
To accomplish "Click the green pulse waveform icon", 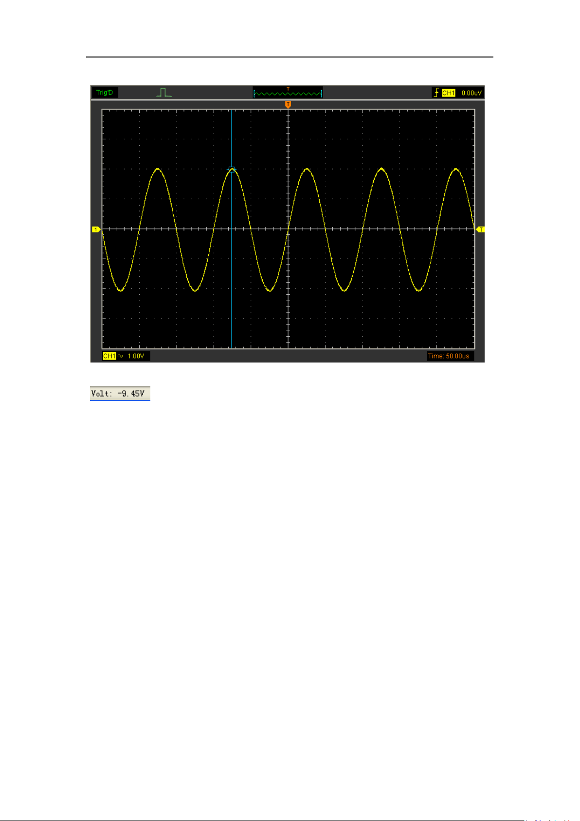I will pyautogui.click(x=164, y=93).
